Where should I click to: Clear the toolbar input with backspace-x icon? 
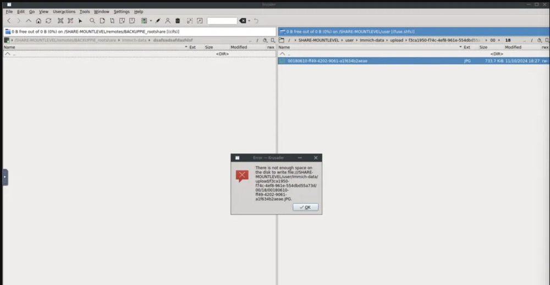(243, 21)
